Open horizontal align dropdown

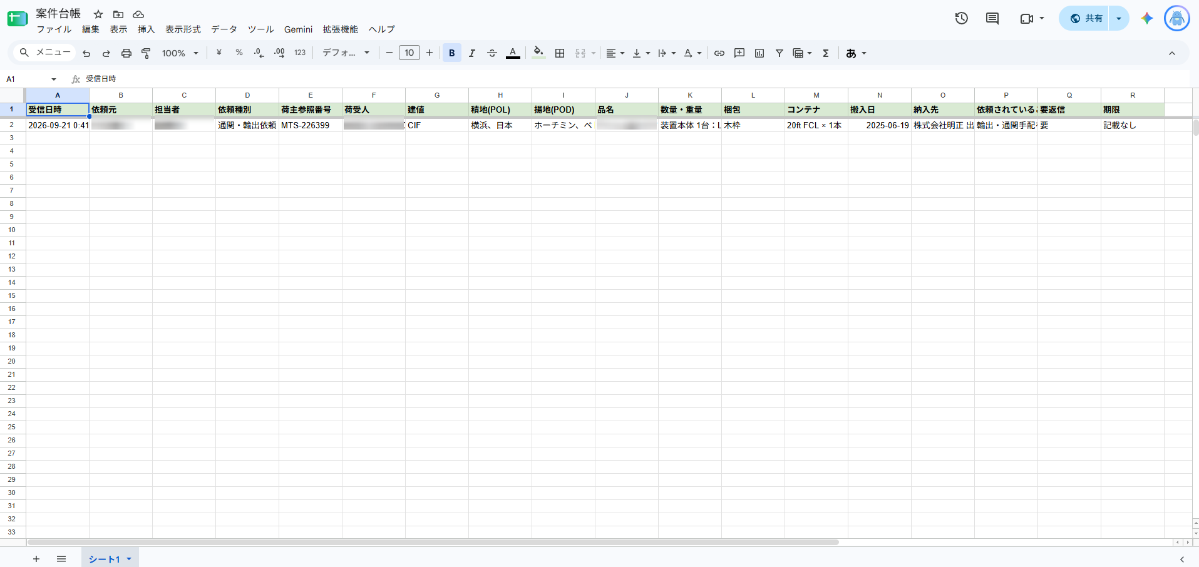(x=615, y=53)
